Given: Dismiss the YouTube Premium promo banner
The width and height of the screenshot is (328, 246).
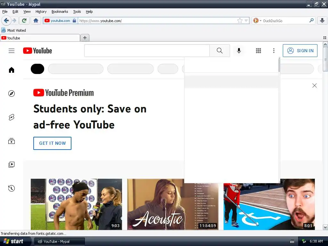Looking at the screenshot, I should pyautogui.click(x=315, y=86).
